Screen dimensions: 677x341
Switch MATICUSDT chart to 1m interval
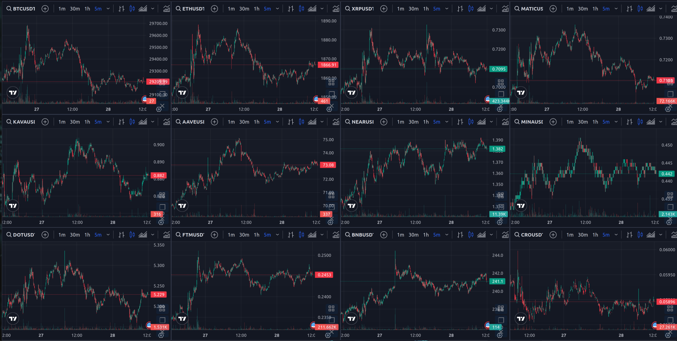coord(570,9)
